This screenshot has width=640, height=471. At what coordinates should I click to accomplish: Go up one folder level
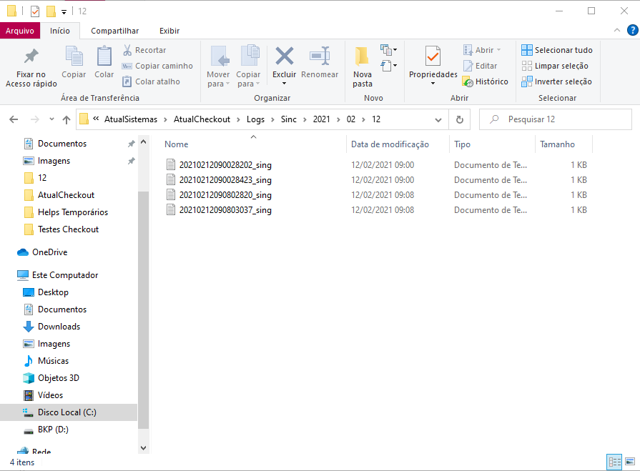66,119
